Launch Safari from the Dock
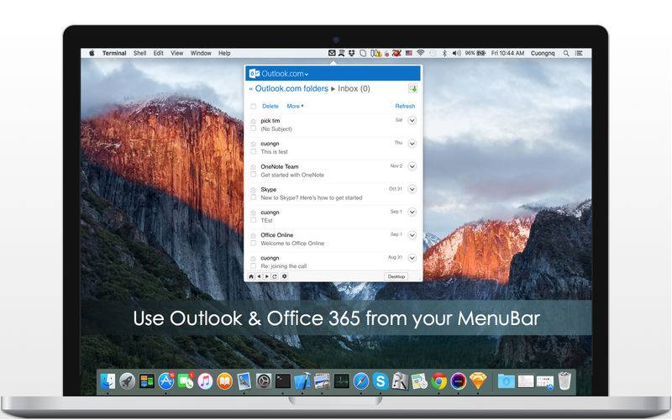 pyautogui.click(x=361, y=381)
